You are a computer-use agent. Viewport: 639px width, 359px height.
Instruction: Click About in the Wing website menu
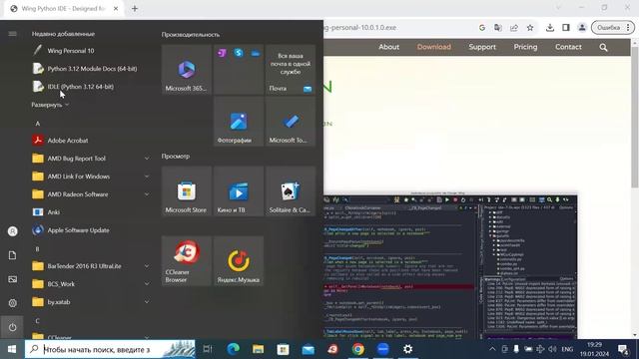point(388,47)
